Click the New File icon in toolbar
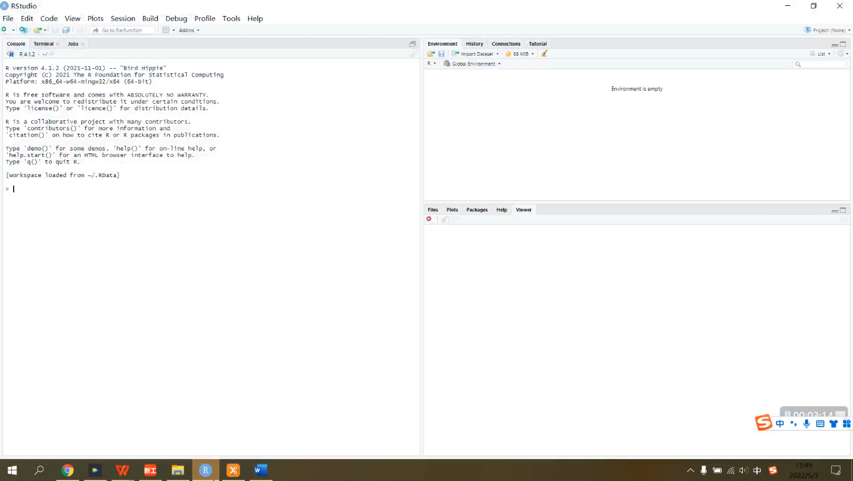 pos(5,30)
